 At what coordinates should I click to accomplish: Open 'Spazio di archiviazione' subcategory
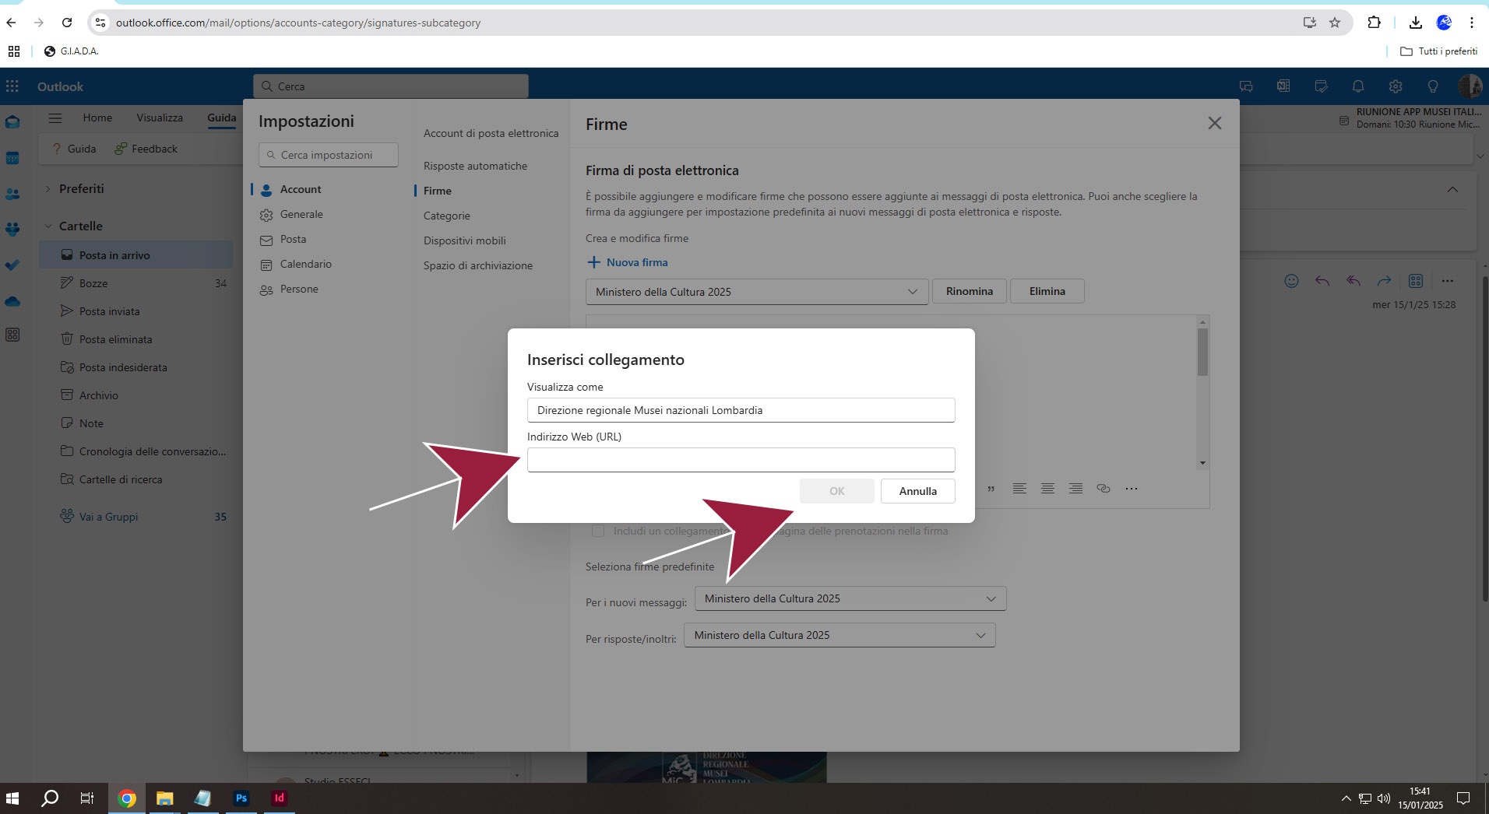478,265
